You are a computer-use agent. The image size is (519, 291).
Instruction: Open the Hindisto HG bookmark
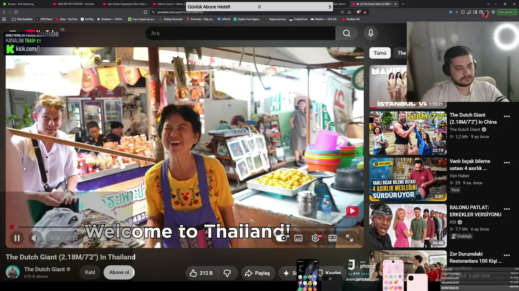351,19
